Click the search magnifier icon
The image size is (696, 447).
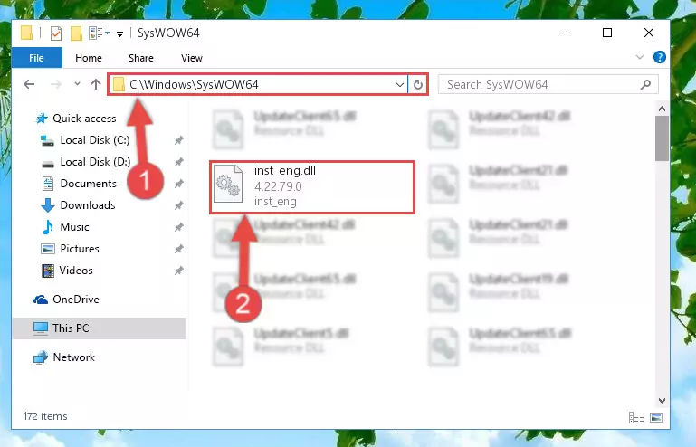[x=646, y=84]
